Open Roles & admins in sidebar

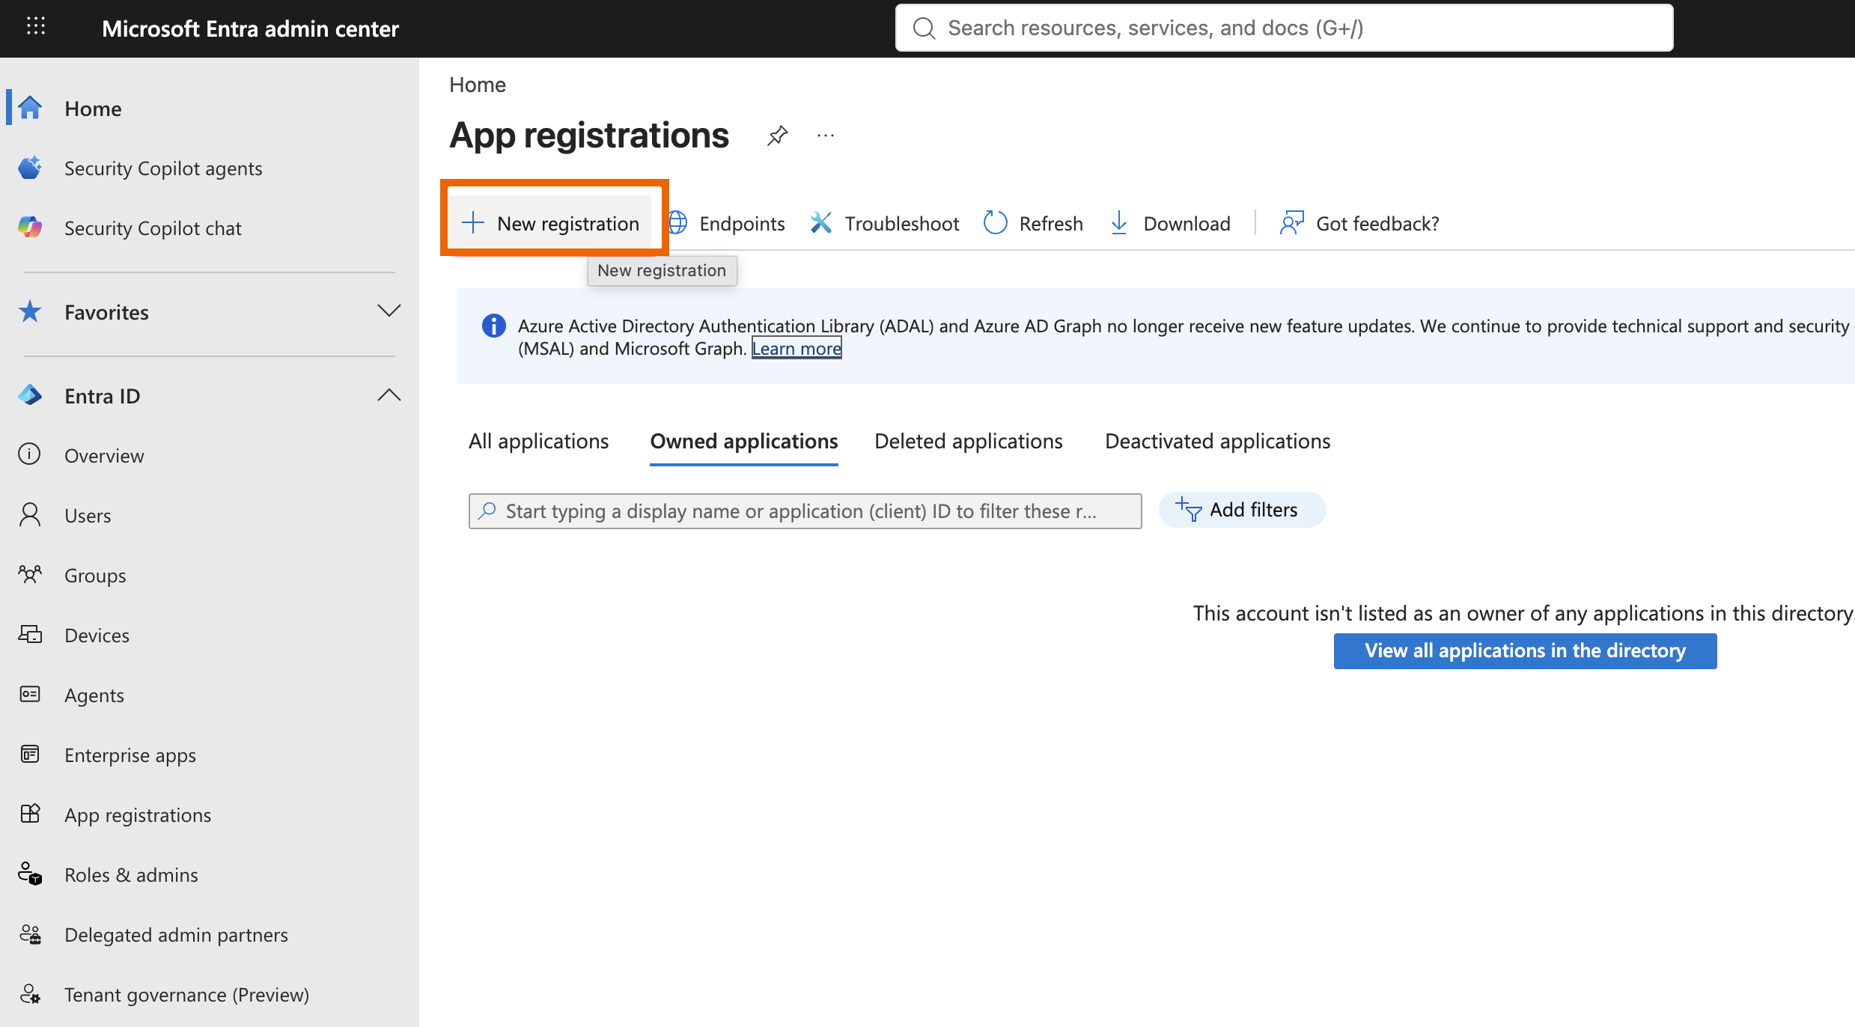tap(131, 875)
